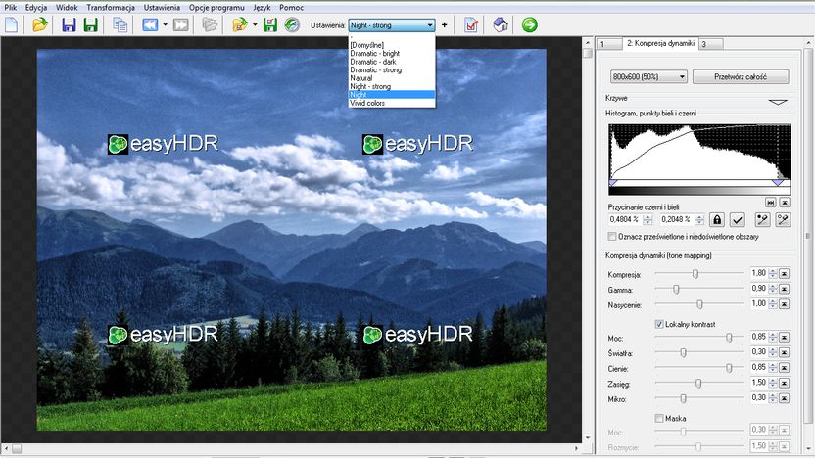Click the house home icon
The width and height of the screenshot is (815, 458).
[x=500, y=24]
